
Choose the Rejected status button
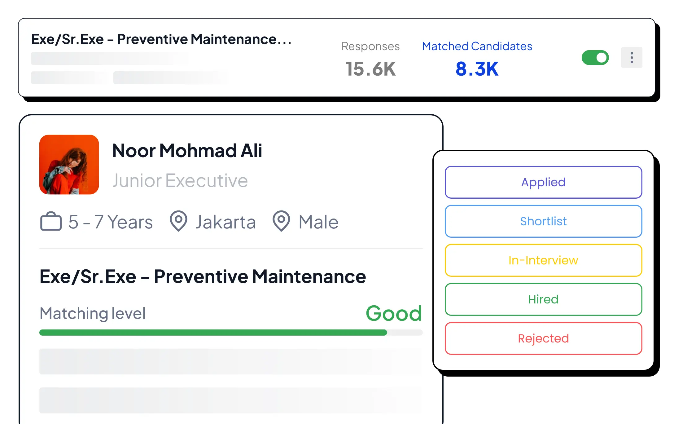(543, 338)
